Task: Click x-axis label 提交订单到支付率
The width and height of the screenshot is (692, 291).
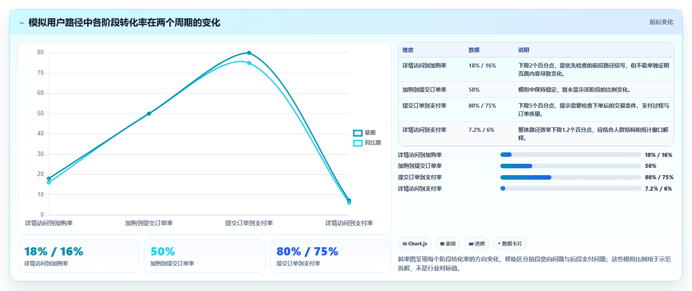Action: 249,223
